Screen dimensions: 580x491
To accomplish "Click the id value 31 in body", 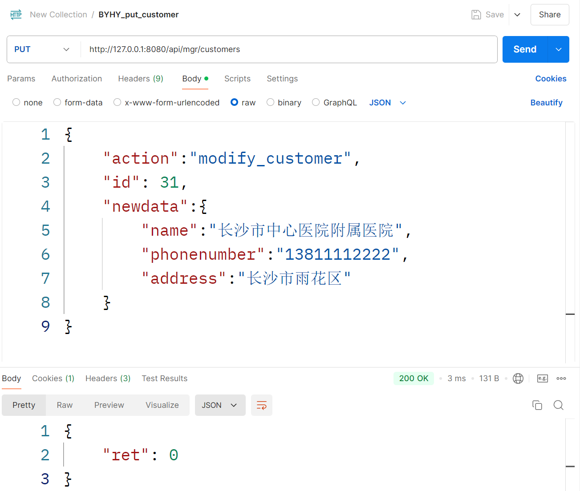I will click(x=169, y=182).
